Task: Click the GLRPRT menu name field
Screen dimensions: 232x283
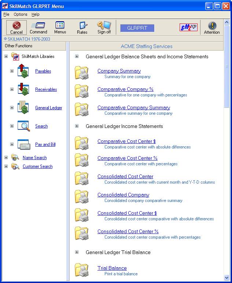Action: [x=137, y=28]
